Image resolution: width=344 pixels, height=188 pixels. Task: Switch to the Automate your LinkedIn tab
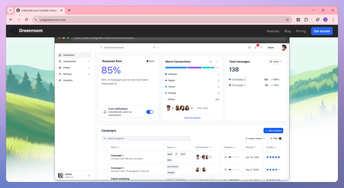(x=40, y=10)
